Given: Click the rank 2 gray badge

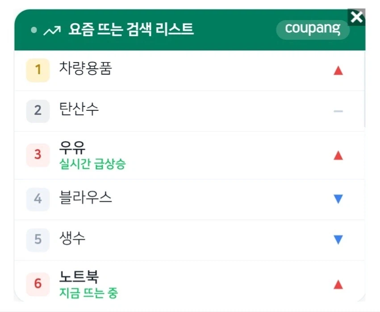Looking at the screenshot, I should click(x=38, y=111).
